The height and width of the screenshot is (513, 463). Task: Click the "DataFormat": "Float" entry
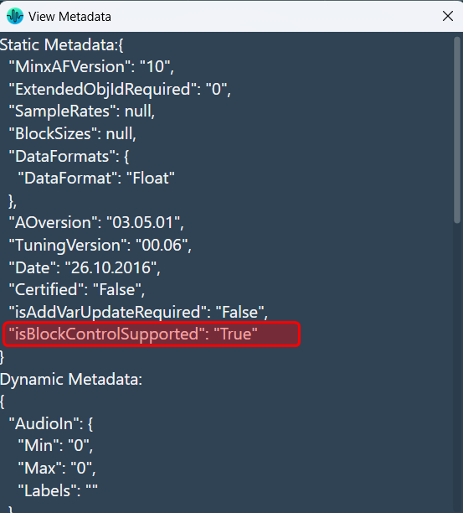point(96,179)
